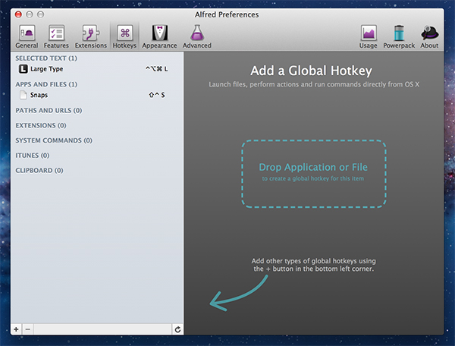This screenshot has height=346, width=455.
Task: Zoom the Alfred Preferences window
Action: (x=41, y=14)
